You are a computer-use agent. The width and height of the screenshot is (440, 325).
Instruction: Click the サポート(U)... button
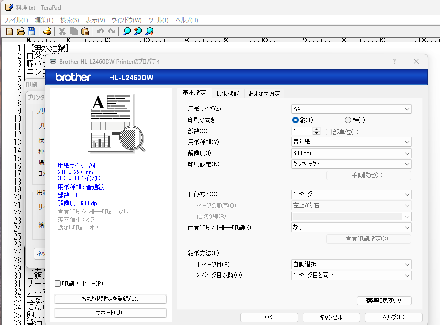click(x=110, y=313)
